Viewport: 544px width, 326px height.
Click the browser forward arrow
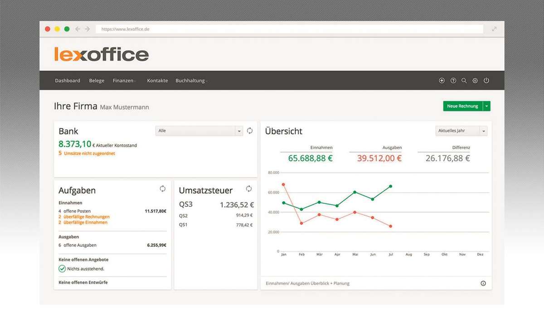click(87, 29)
